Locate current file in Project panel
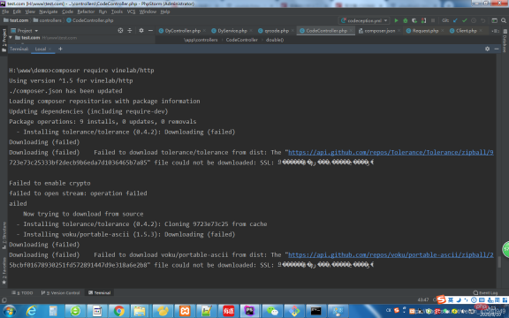This screenshot has width=509, height=318. click(x=120, y=31)
